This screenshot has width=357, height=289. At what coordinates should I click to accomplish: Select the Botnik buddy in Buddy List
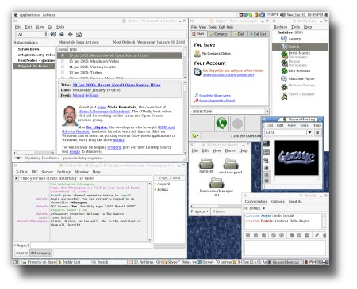(x=300, y=47)
